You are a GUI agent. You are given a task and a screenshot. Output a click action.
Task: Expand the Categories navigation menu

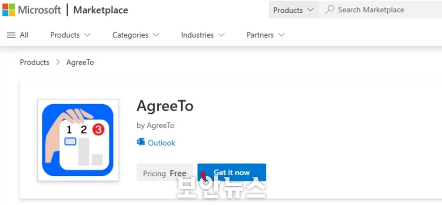[136, 35]
